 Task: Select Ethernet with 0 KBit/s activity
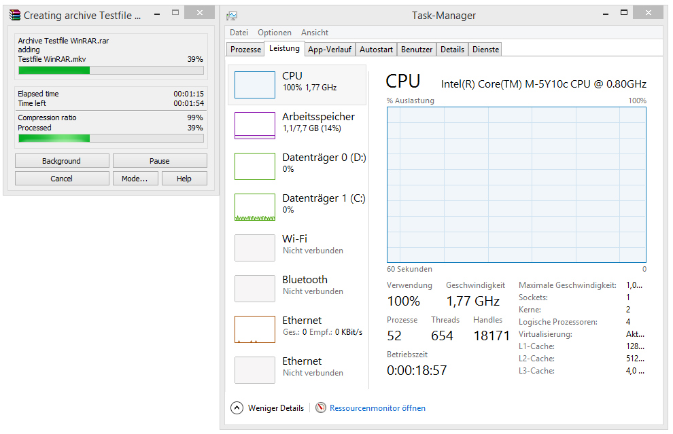click(x=296, y=329)
